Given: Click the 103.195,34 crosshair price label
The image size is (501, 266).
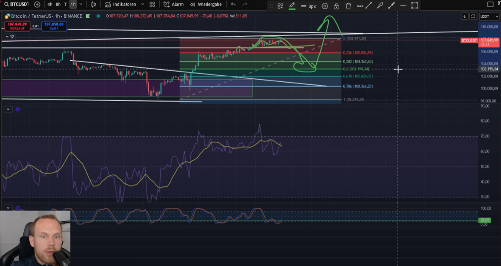Looking at the screenshot, I should 489,69.
